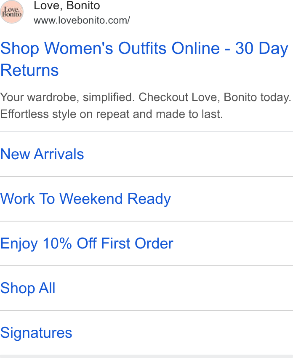Image resolution: width=293 pixels, height=358 pixels.
Task: Select the Your wardrobe, simplified description line
Action: click(x=146, y=97)
